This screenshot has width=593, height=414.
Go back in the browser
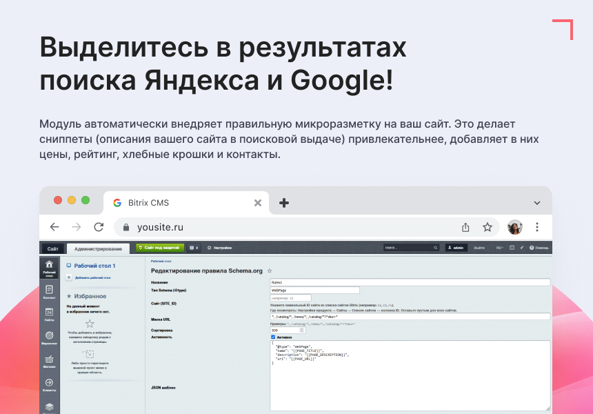(x=55, y=227)
